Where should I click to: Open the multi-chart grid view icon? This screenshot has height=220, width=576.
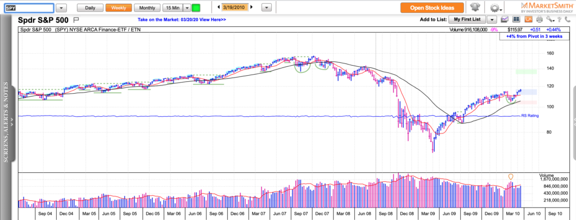point(516,20)
